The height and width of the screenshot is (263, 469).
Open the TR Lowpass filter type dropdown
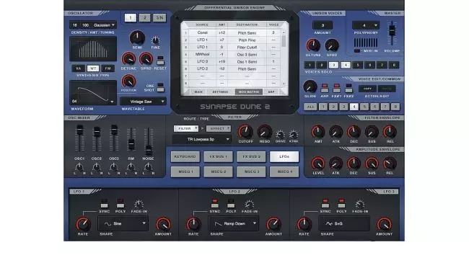tap(202, 139)
